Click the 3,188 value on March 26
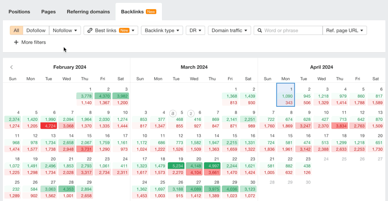The width and height of the screenshot is (388, 201). coord(176,189)
